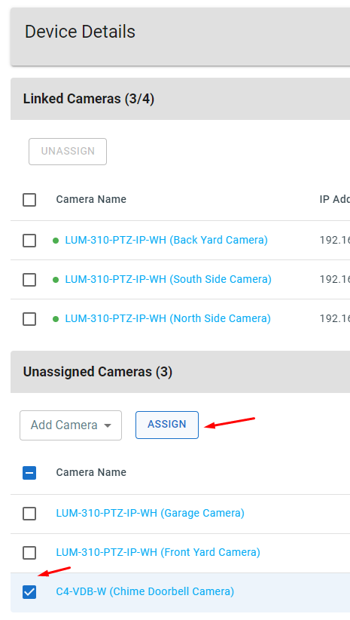
Task: Click the green status dot for Back Yard Camera
Action: pyautogui.click(x=56, y=241)
